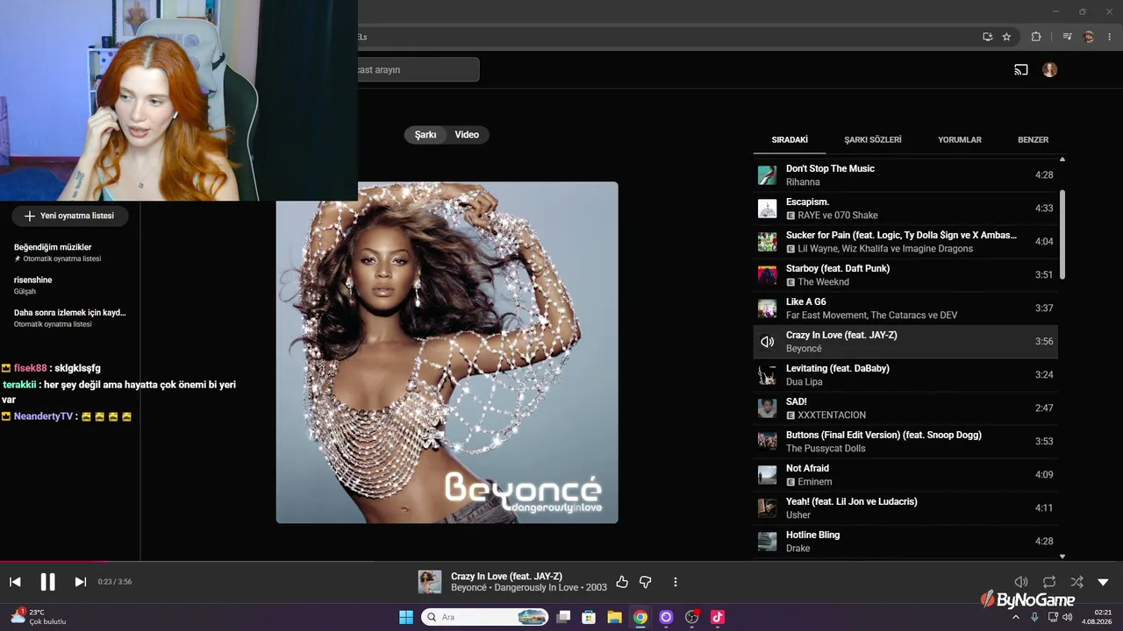This screenshot has width=1123, height=631.
Task: Switch to the Video mode
Action: coord(467,135)
